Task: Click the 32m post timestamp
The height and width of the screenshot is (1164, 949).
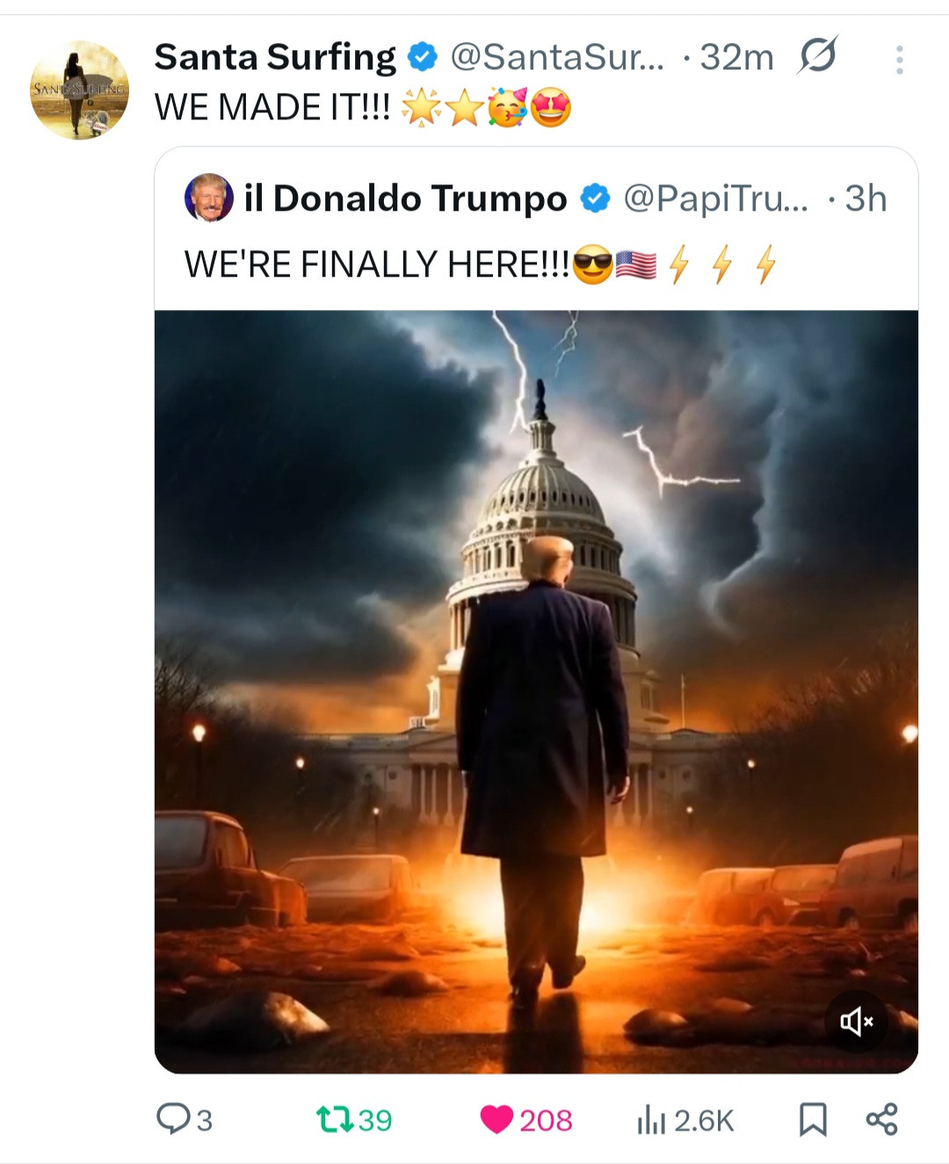Action: click(736, 57)
